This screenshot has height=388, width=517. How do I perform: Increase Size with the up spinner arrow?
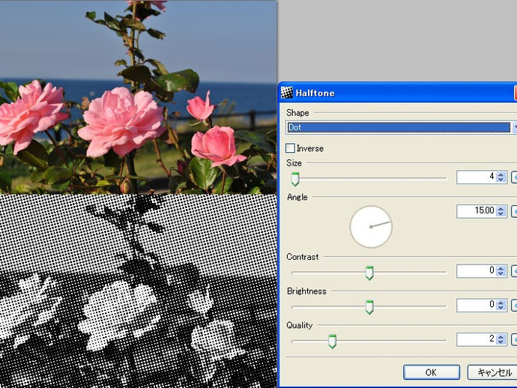coord(501,174)
